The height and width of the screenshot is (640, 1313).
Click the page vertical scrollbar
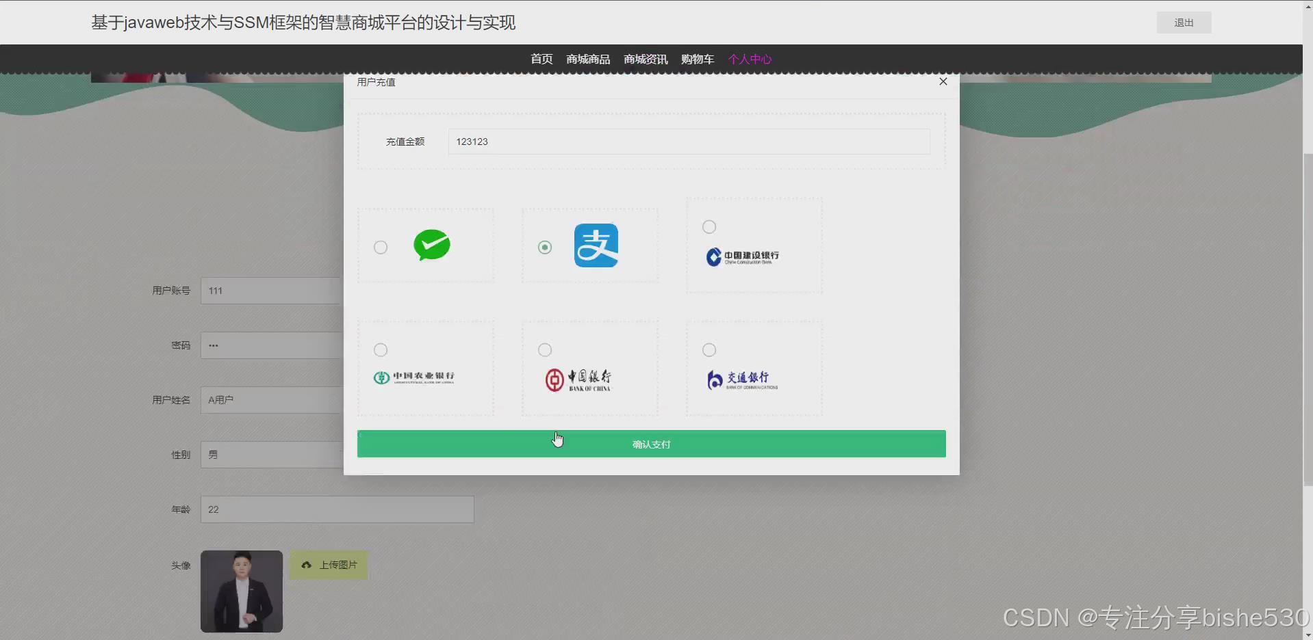coord(1308,319)
